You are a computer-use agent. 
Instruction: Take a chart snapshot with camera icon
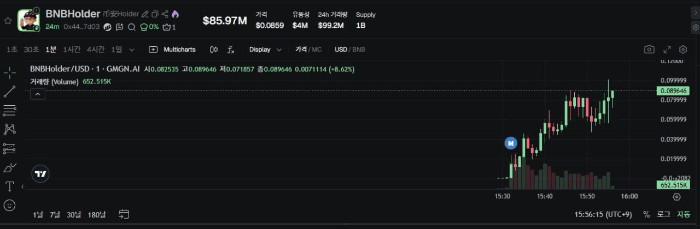(x=649, y=50)
